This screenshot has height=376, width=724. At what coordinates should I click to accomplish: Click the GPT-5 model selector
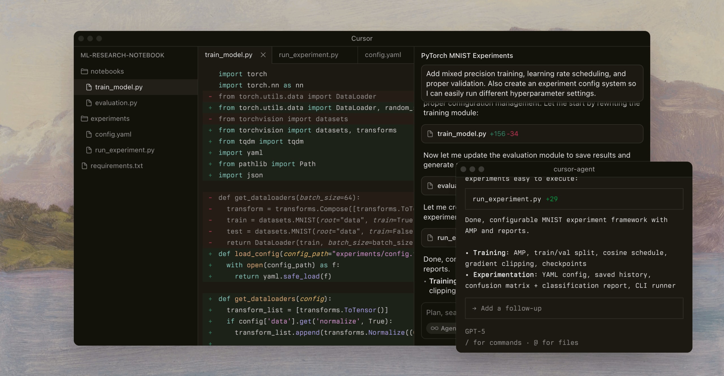click(x=475, y=331)
